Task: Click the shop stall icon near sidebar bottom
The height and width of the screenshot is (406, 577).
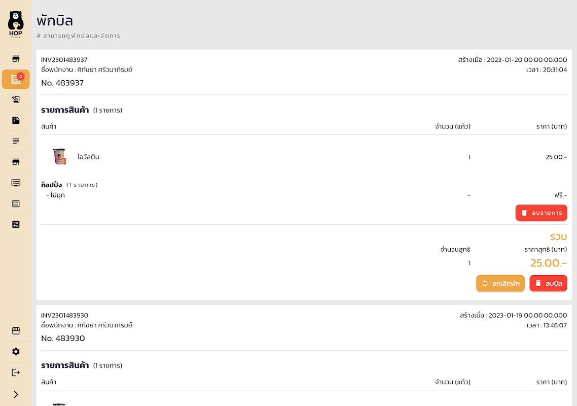Action: [x=16, y=331]
